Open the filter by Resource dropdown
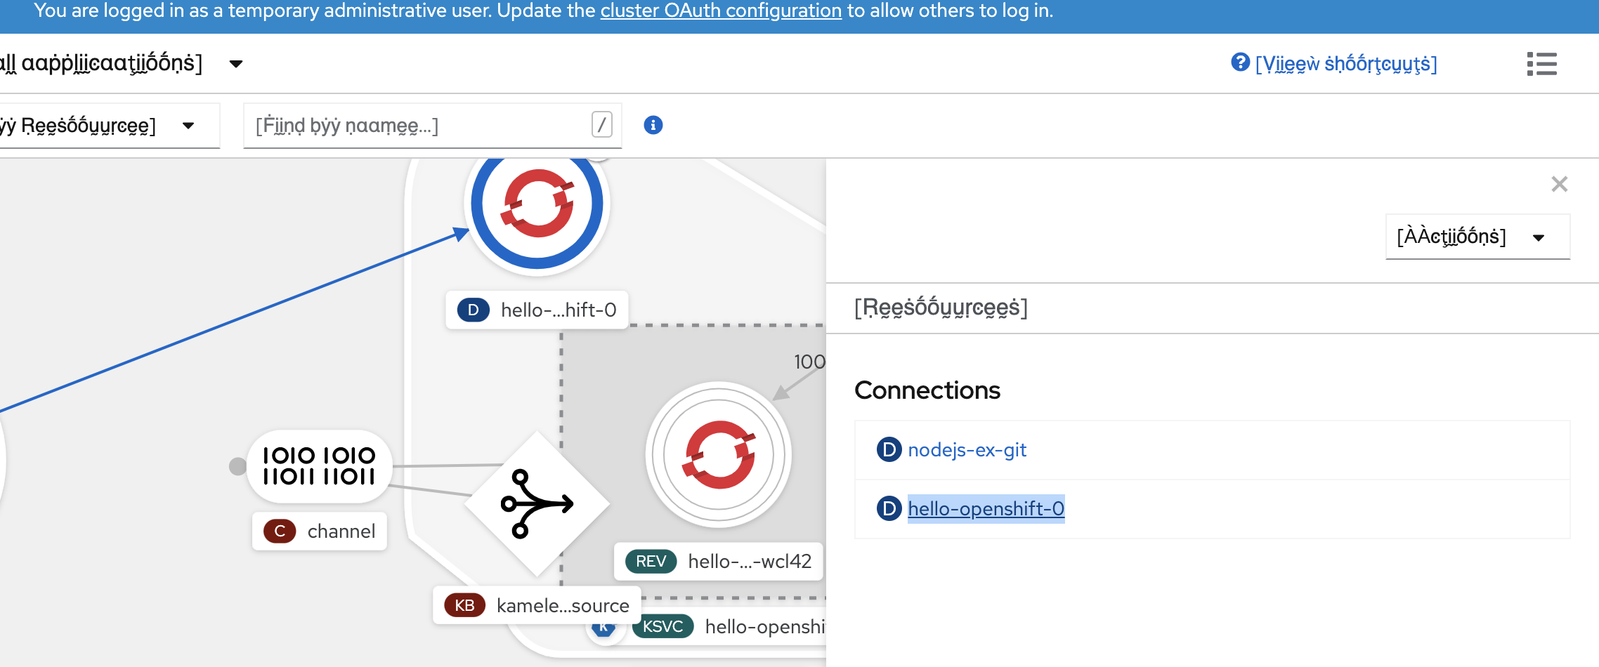 click(109, 126)
